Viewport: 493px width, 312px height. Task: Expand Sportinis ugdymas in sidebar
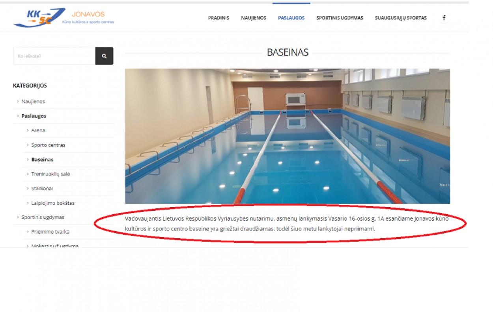(43, 217)
